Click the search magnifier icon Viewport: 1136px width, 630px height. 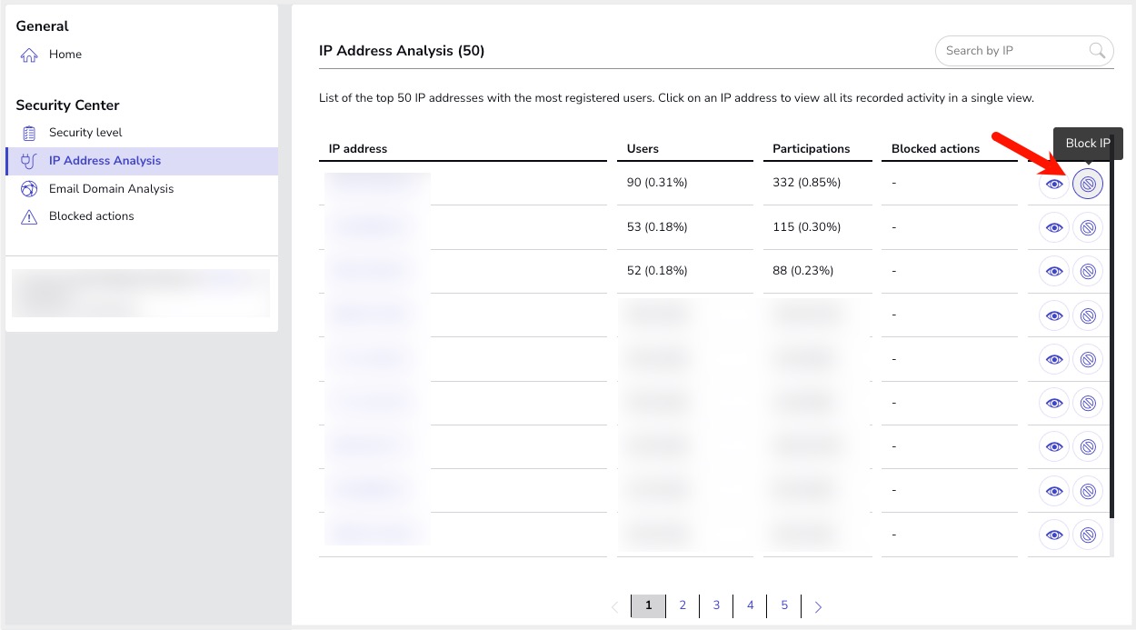point(1097,51)
